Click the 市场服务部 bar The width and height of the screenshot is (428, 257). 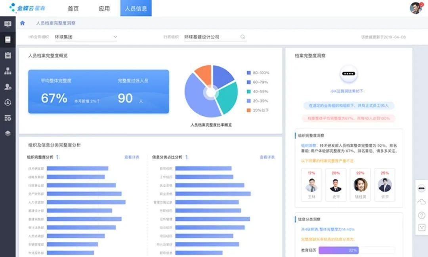click(x=71, y=253)
